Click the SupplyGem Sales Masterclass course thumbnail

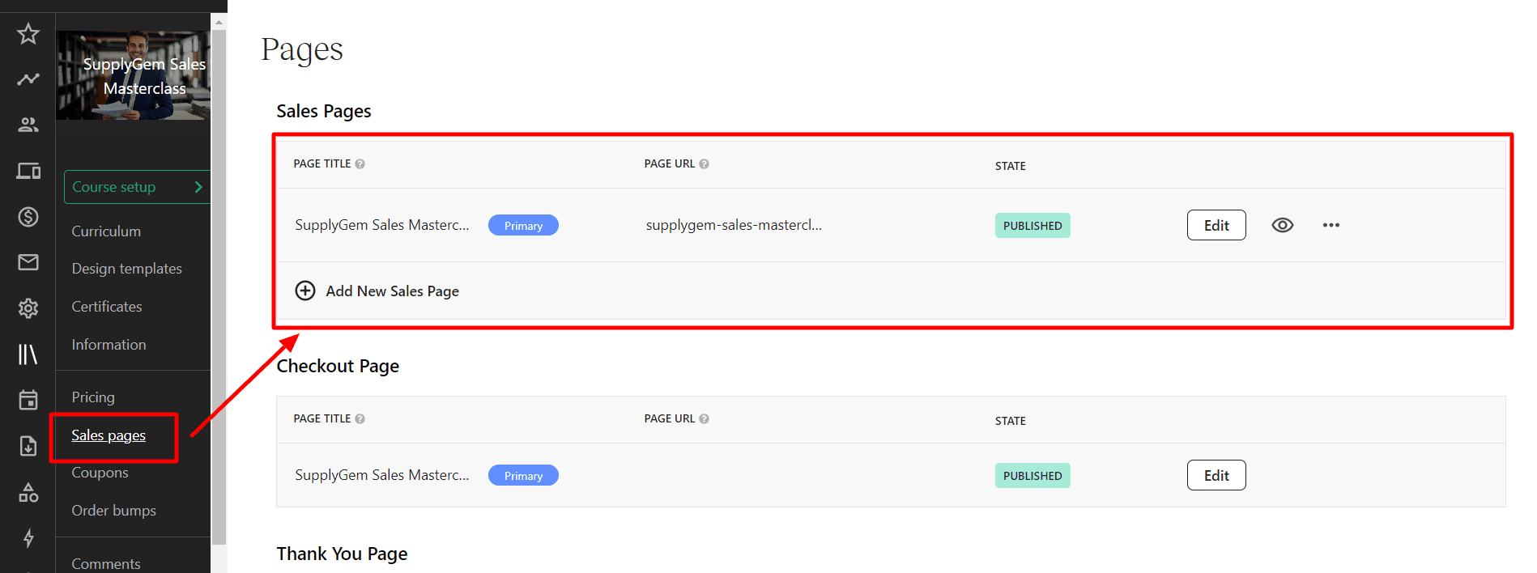134,75
